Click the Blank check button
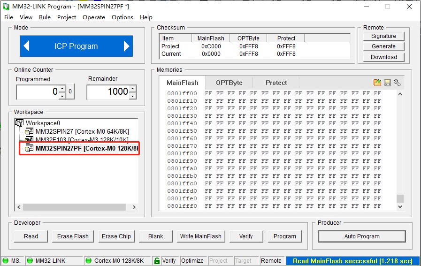The width and height of the screenshot is (421, 266). click(156, 236)
